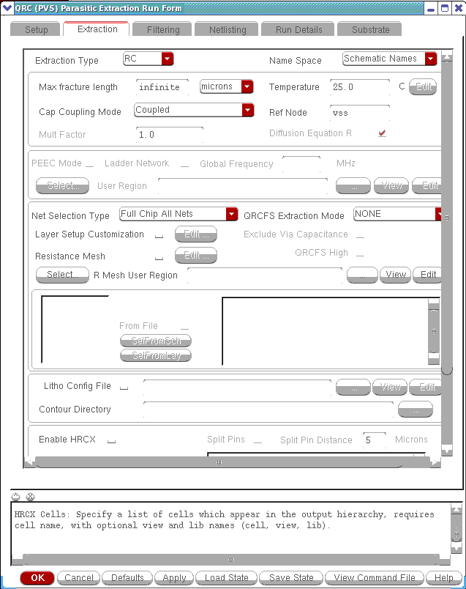
Task: Toggle the Ladder Network checkbox
Action: click(184, 165)
